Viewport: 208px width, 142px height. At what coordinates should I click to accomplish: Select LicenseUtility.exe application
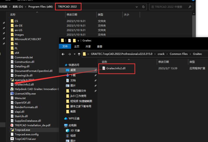(25, 94)
